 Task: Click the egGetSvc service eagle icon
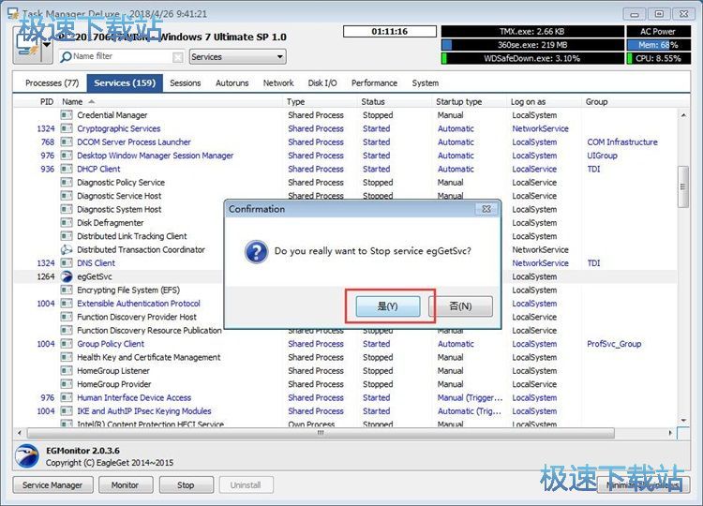click(x=67, y=276)
